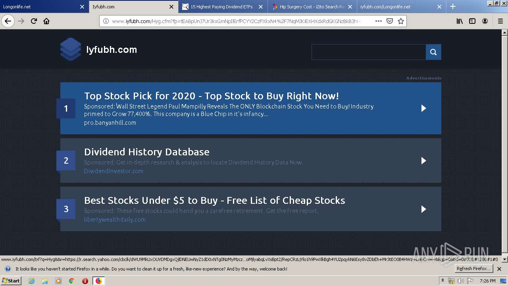
Task: Click the scroll-down arrow of the page scrollbar
Action: pos(505,259)
